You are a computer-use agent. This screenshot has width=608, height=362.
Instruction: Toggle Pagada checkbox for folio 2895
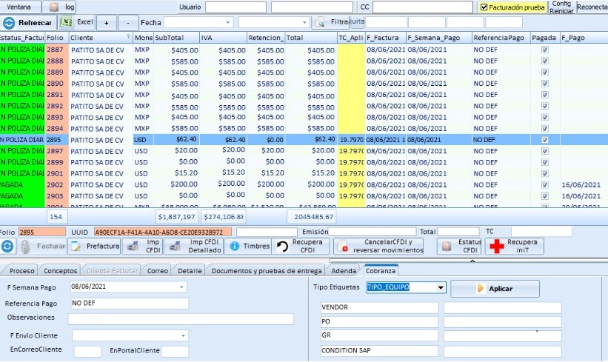click(x=545, y=139)
